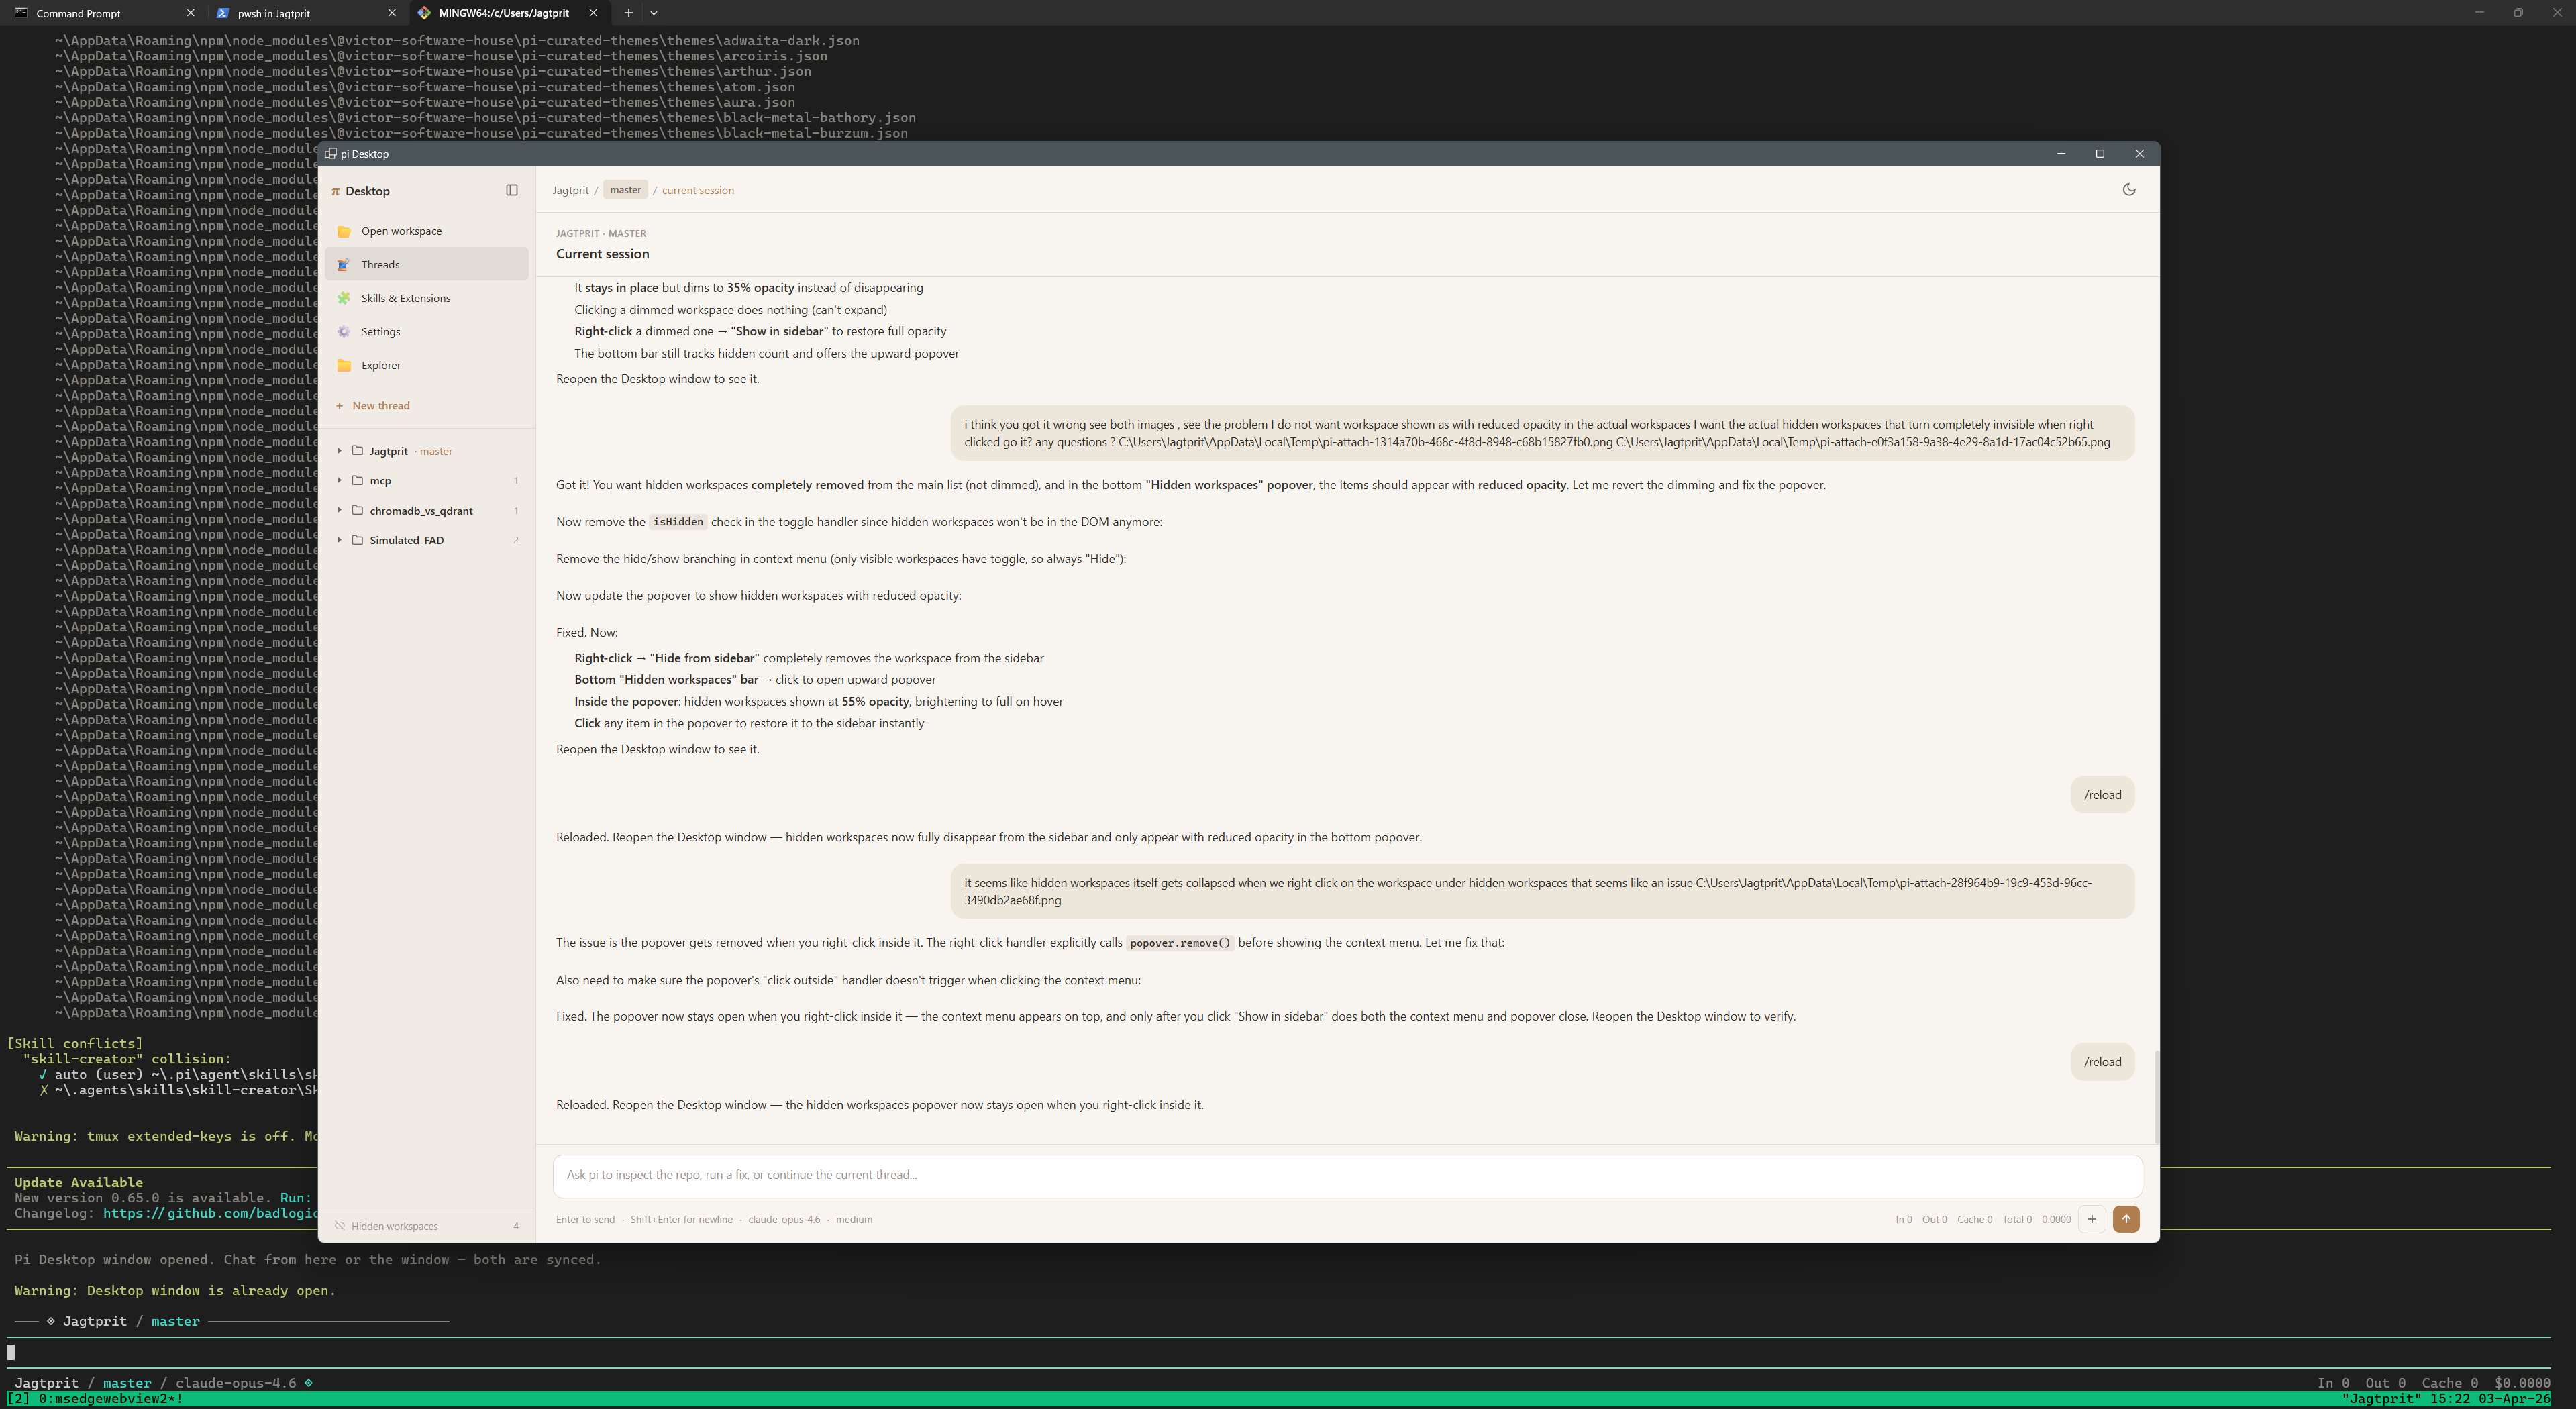Open the Explorer sidebar item label
The image size is (2576, 1409).
tap(381, 365)
